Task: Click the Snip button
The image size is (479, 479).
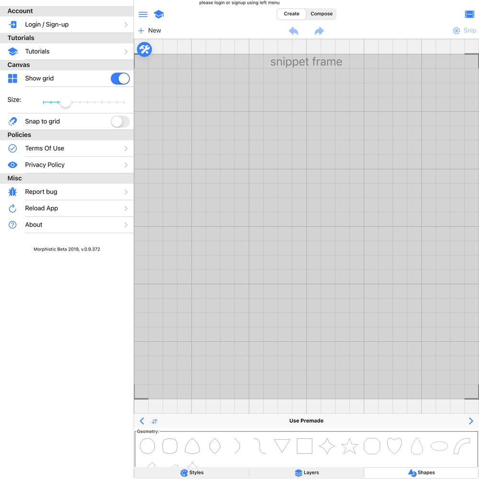Action: [x=464, y=31]
